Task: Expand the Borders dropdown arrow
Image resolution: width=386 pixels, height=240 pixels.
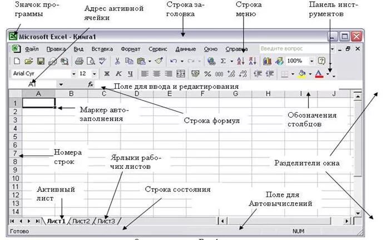Action: coord(293,74)
